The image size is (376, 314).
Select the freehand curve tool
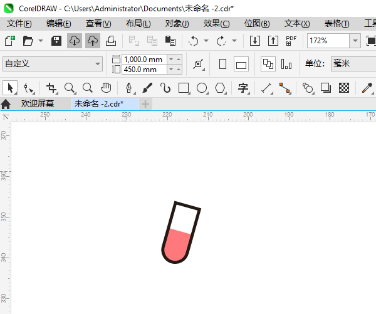pyautogui.click(x=165, y=88)
